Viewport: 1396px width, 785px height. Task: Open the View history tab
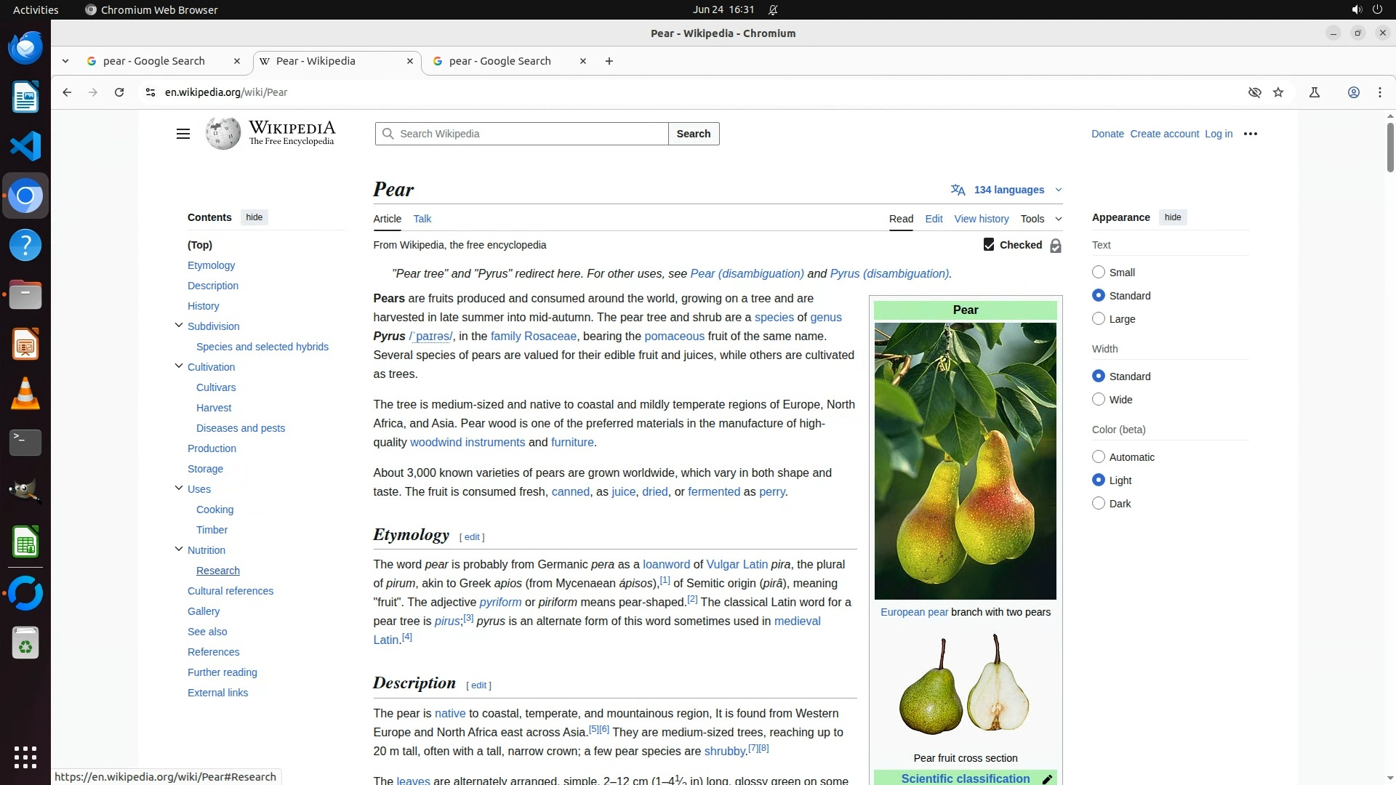[x=981, y=219]
